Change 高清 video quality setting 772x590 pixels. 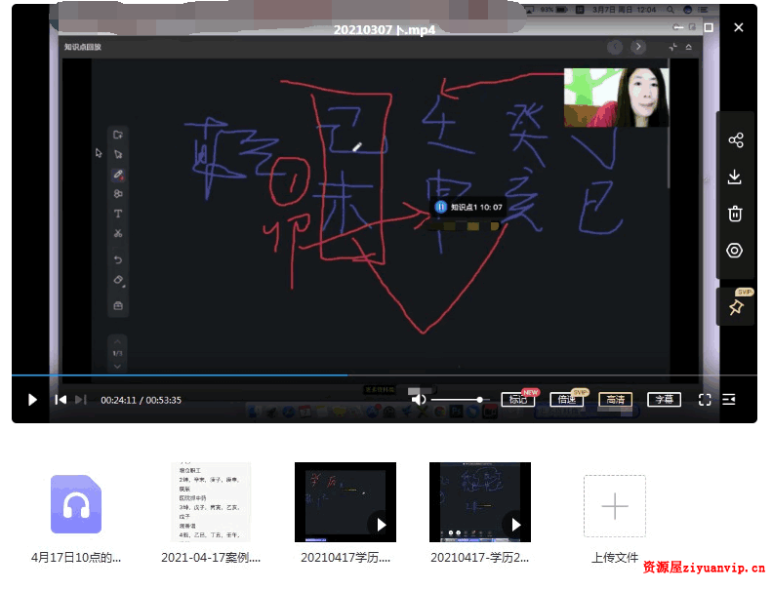click(x=616, y=400)
